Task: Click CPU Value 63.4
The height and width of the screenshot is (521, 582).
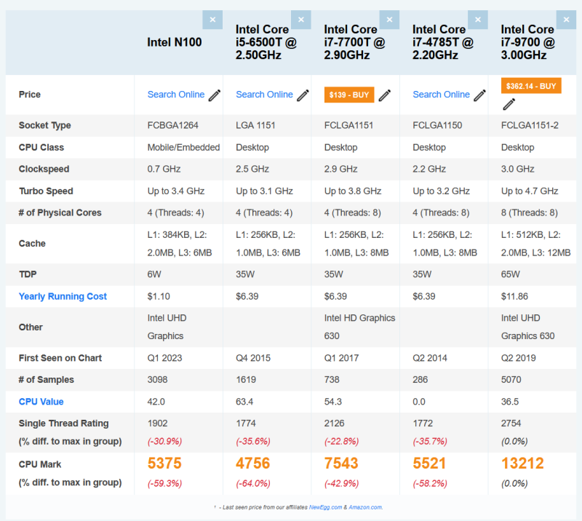Action: [244, 402]
